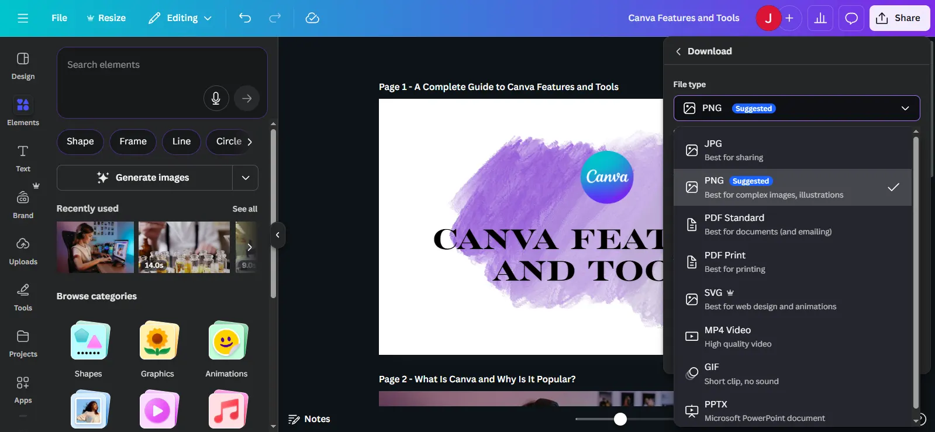This screenshot has width=935, height=432.
Task: Click the file type list scrollbar
Action: tap(916, 272)
